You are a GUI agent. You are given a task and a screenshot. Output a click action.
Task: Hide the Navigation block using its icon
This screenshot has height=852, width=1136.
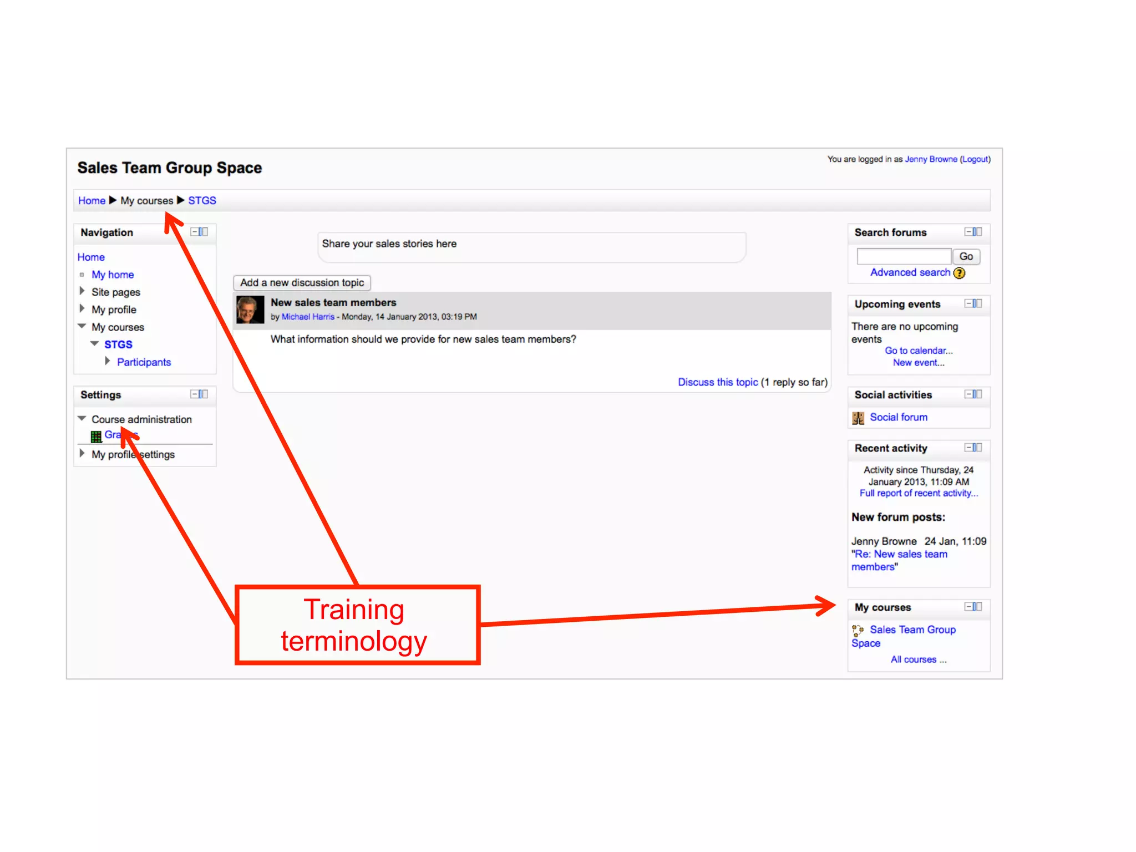click(194, 232)
